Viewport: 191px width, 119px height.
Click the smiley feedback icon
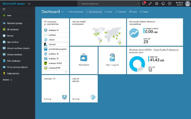tap(163, 4)
